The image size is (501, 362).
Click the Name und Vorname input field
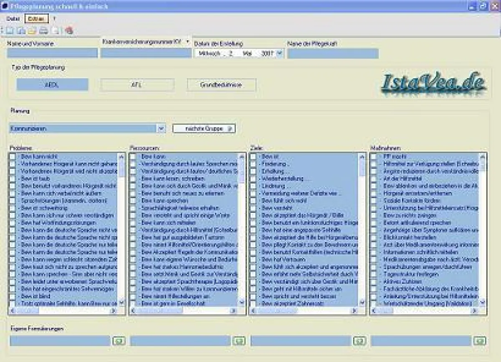click(x=52, y=53)
